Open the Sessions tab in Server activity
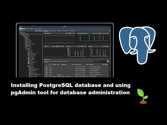The image size is (167, 125). (x=46, y=61)
